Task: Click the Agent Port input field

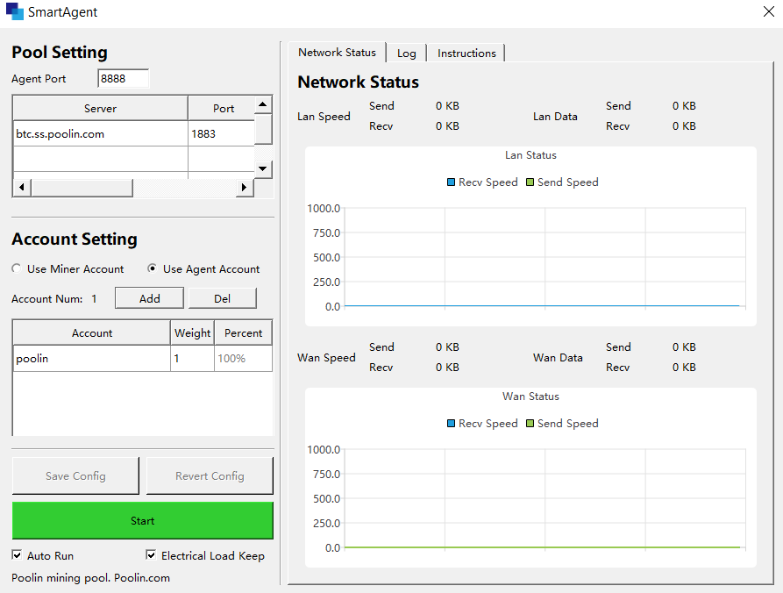Action: coord(124,78)
